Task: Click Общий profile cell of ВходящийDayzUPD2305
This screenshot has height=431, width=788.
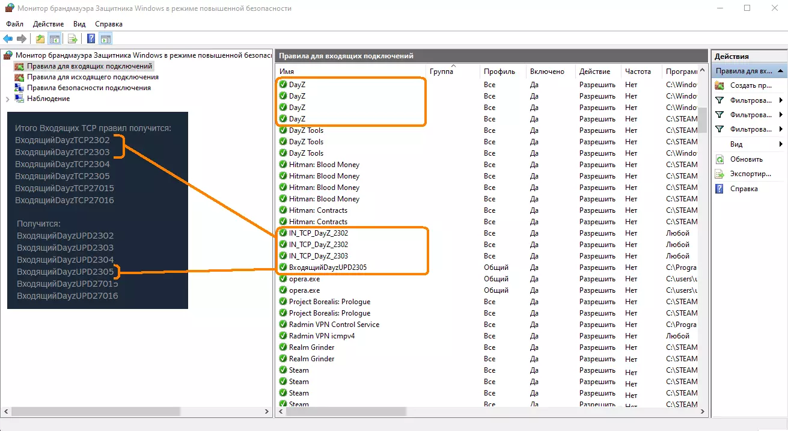Action: pos(496,267)
